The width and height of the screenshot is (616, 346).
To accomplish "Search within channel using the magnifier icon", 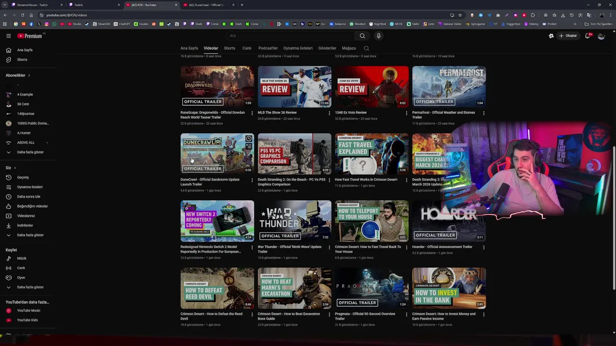I will tap(366, 48).
